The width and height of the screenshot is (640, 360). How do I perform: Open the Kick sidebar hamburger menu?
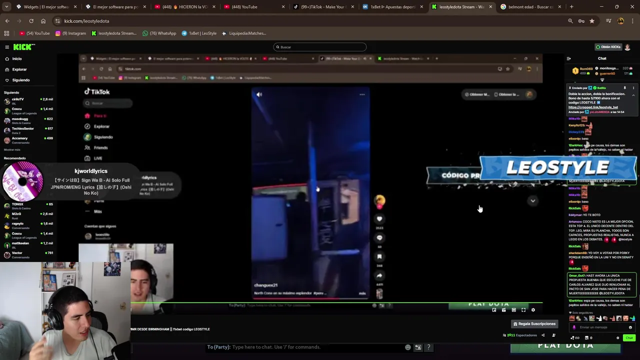7,47
